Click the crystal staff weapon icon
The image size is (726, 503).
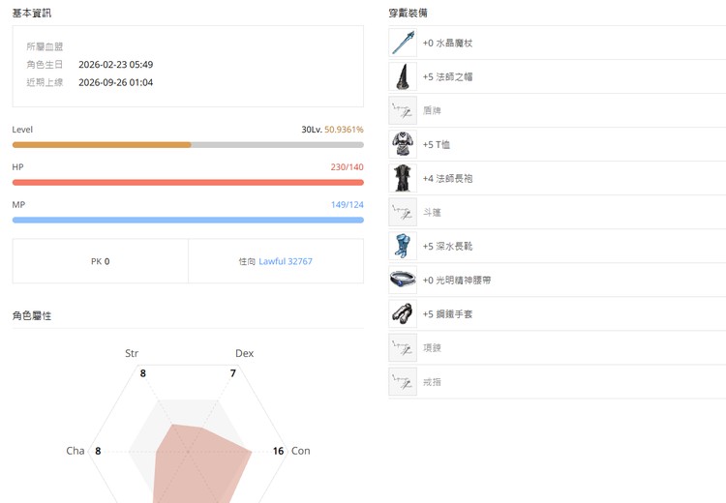pos(403,43)
